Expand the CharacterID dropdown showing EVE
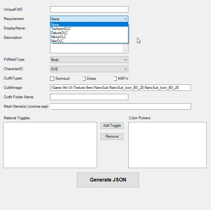211x210 pixels. 89,69
